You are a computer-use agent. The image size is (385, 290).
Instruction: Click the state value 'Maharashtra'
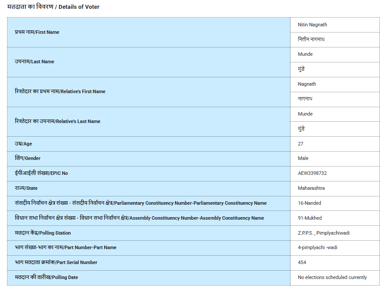tap(311, 188)
